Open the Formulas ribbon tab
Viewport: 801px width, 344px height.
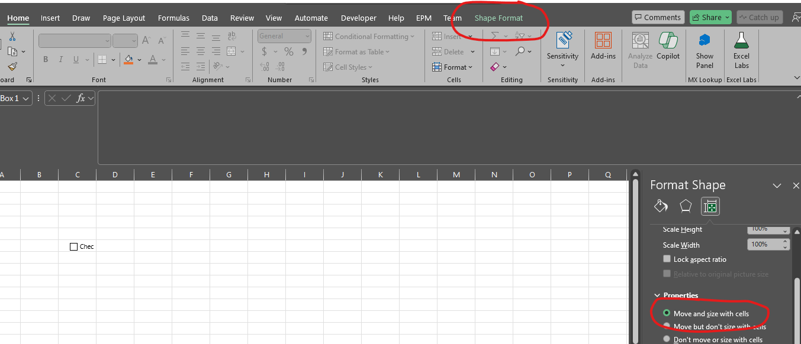(173, 18)
